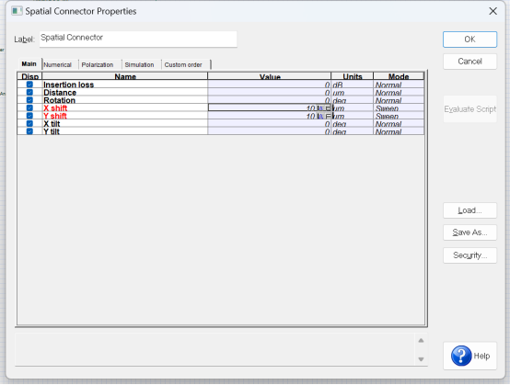Switch to the Main tab
510x385 pixels.
click(29, 64)
